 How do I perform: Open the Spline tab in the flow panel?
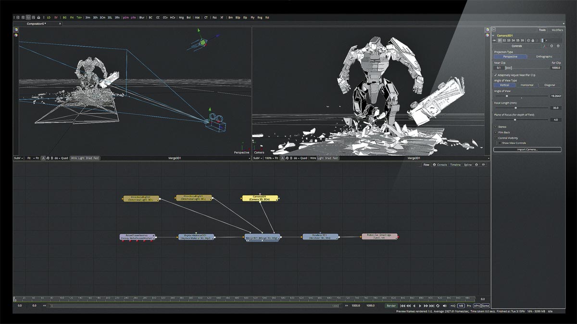coord(467,165)
